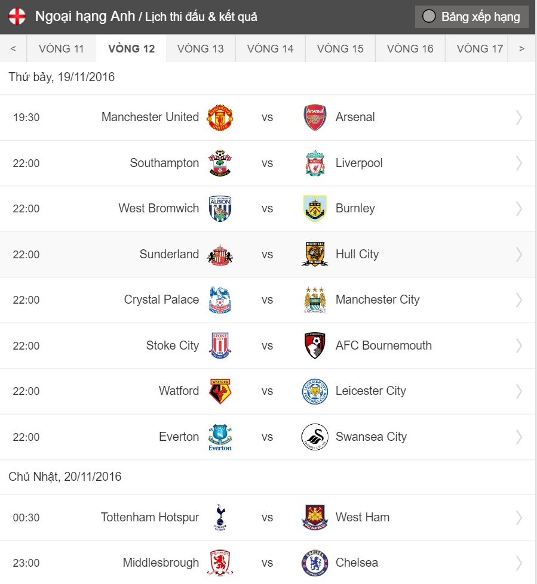Select the VÒNG 11 tab

[62, 49]
